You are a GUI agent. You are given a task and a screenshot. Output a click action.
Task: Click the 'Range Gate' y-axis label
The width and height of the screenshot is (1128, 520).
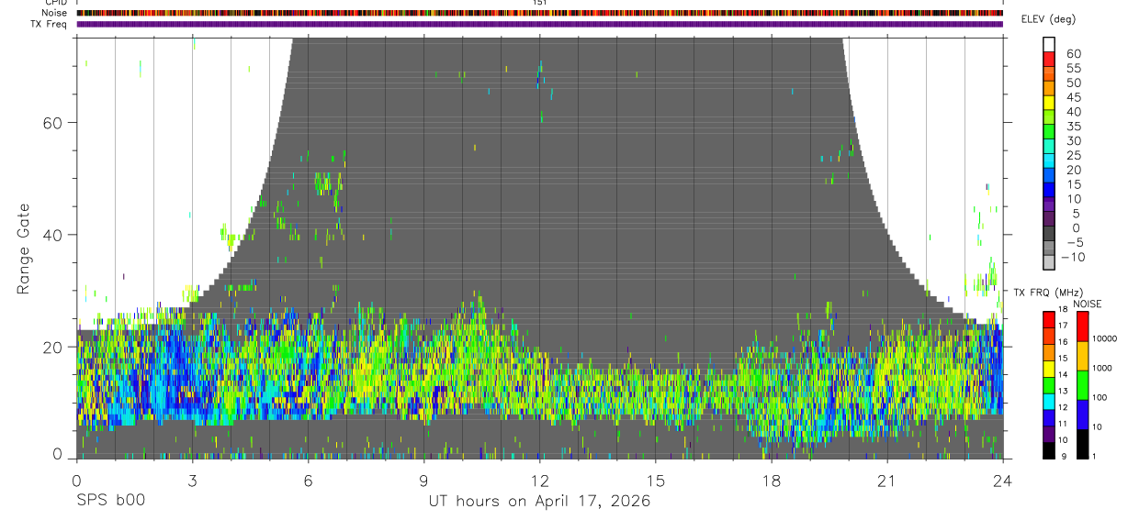24,249
